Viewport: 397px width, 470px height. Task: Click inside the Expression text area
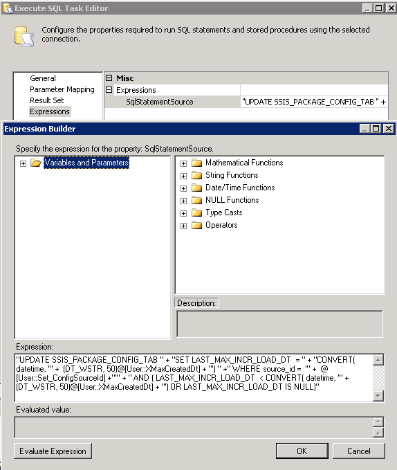coord(194,378)
